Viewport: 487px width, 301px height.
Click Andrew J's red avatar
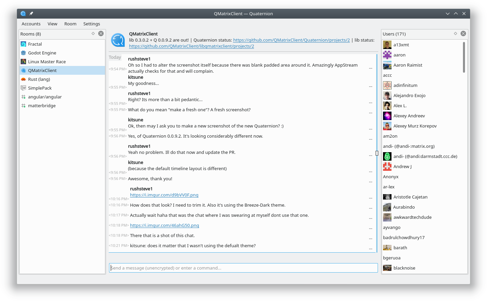pos(387,166)
